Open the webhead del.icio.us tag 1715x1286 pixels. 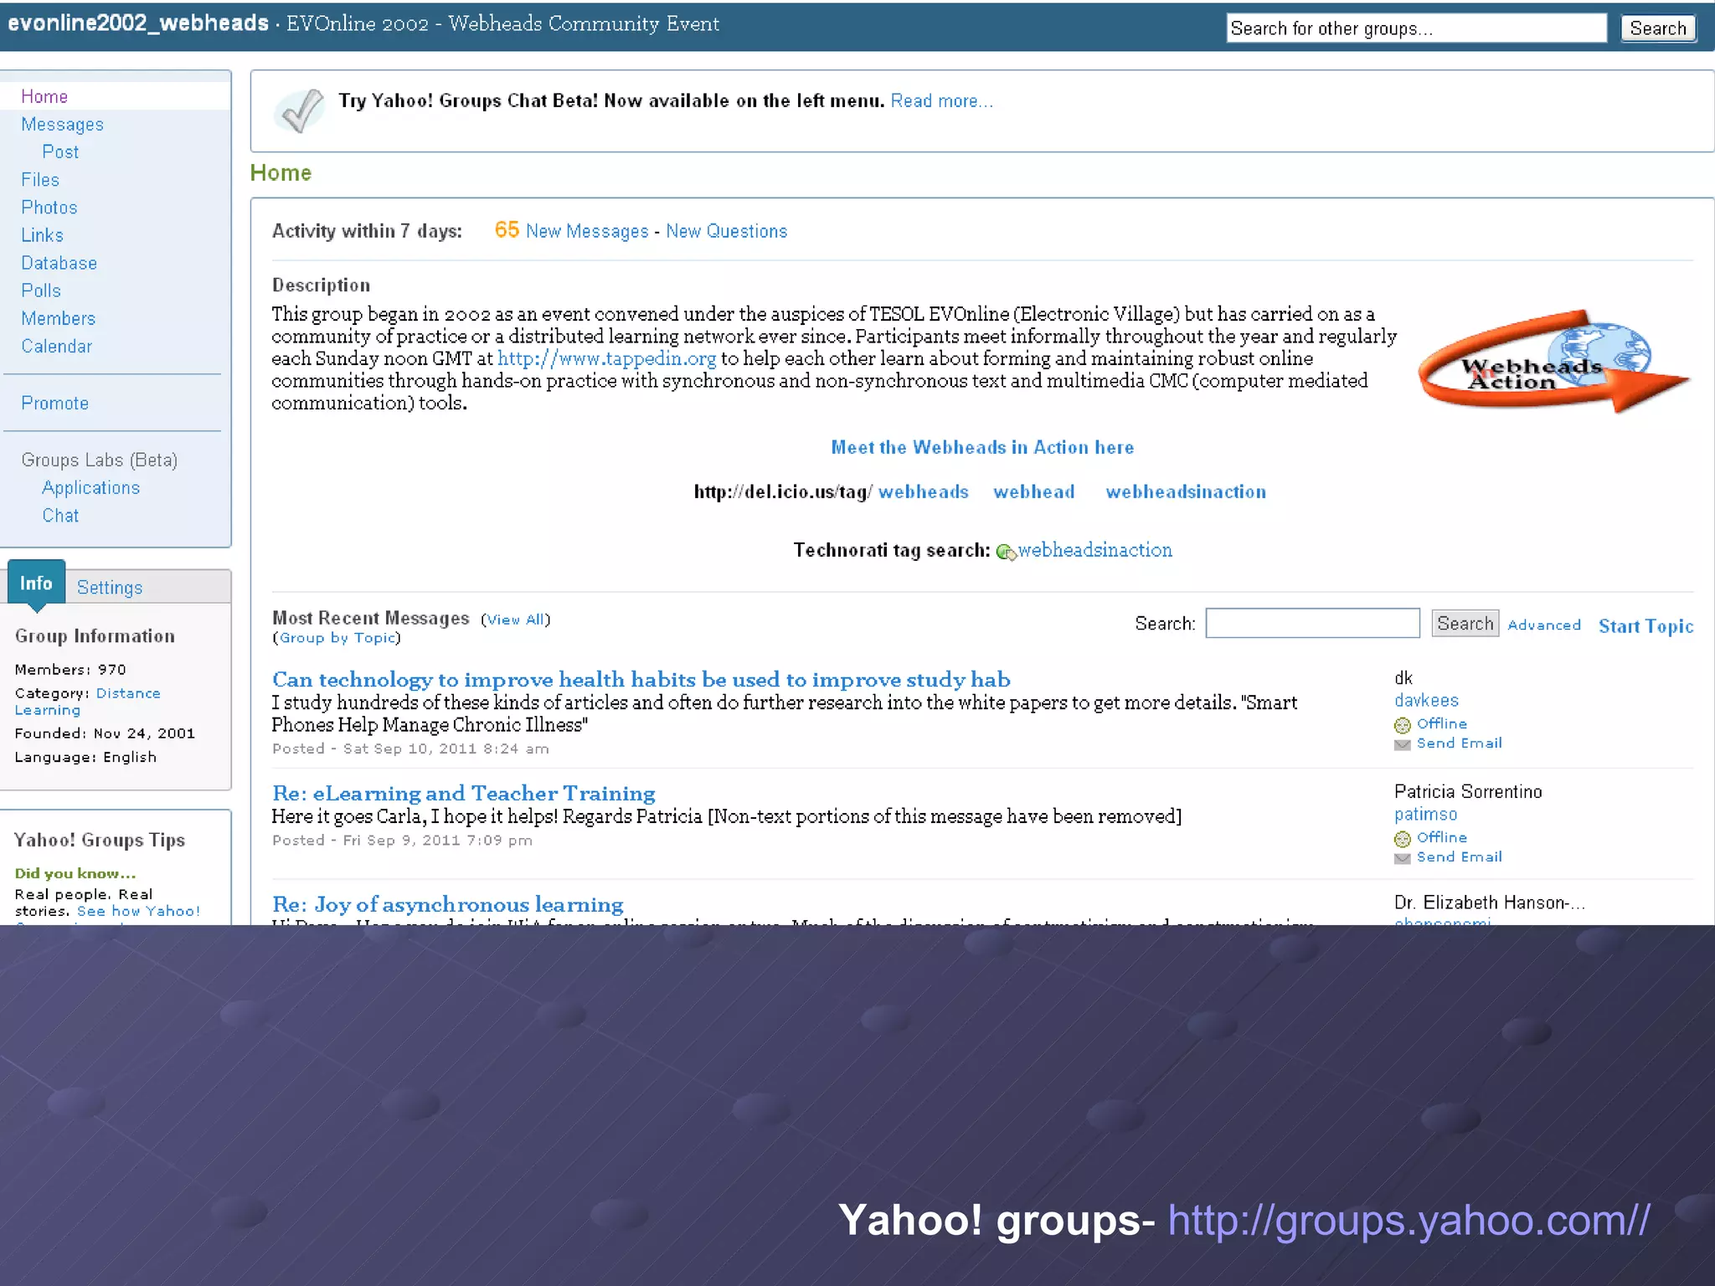pyautogui.click(x=1034, y=491)
